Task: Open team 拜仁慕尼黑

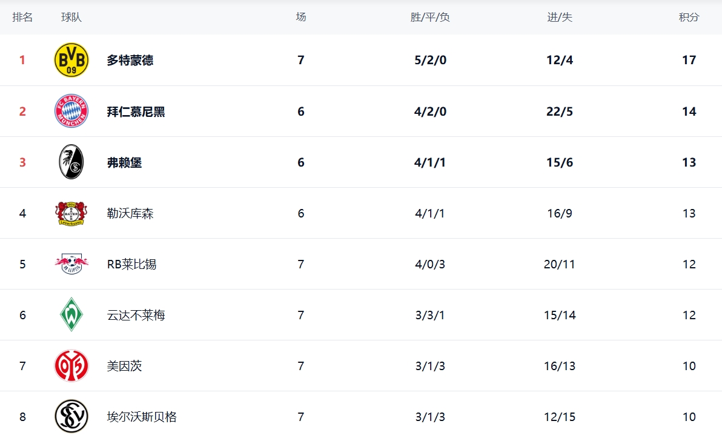Action: pyautogui.click(x=136, y=111)
